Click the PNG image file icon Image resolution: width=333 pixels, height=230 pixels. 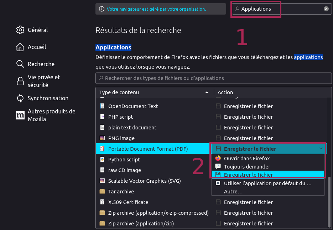tap(102, 138)
